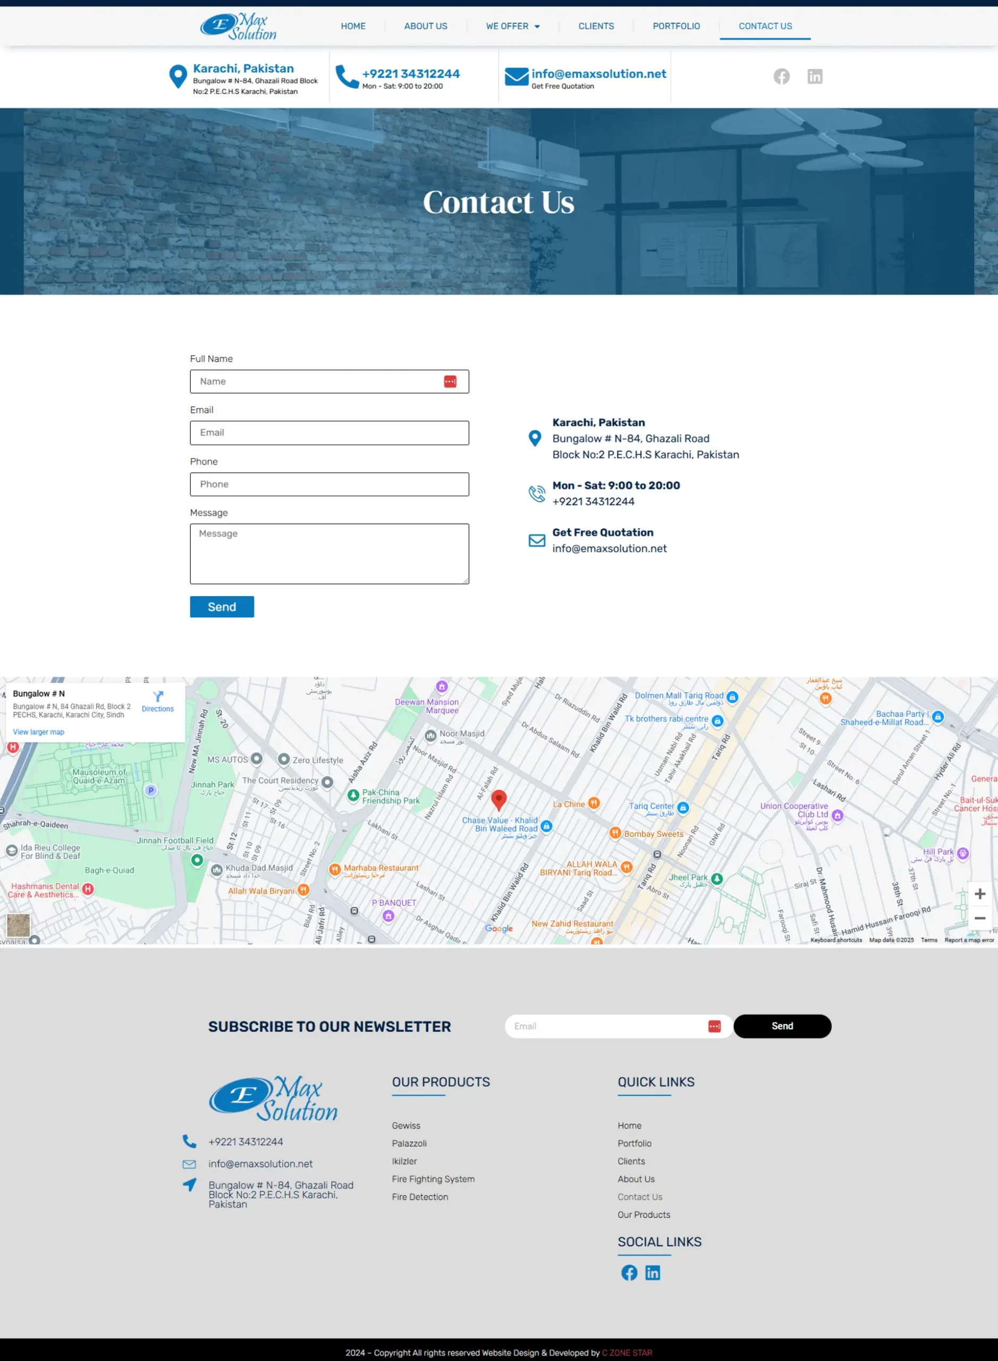
Task: Zoom in on the map
Action: pos(979,894)
